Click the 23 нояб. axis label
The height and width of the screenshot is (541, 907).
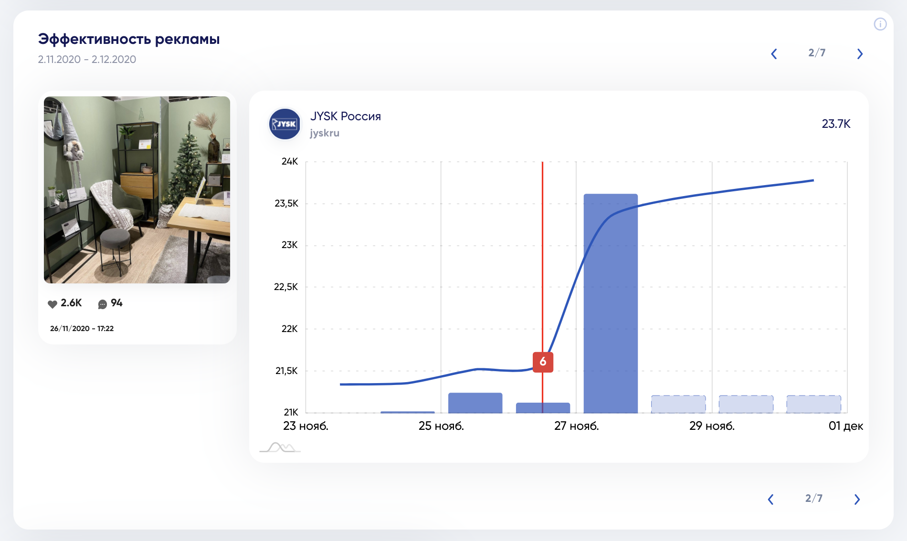click(x=306, y=426)
